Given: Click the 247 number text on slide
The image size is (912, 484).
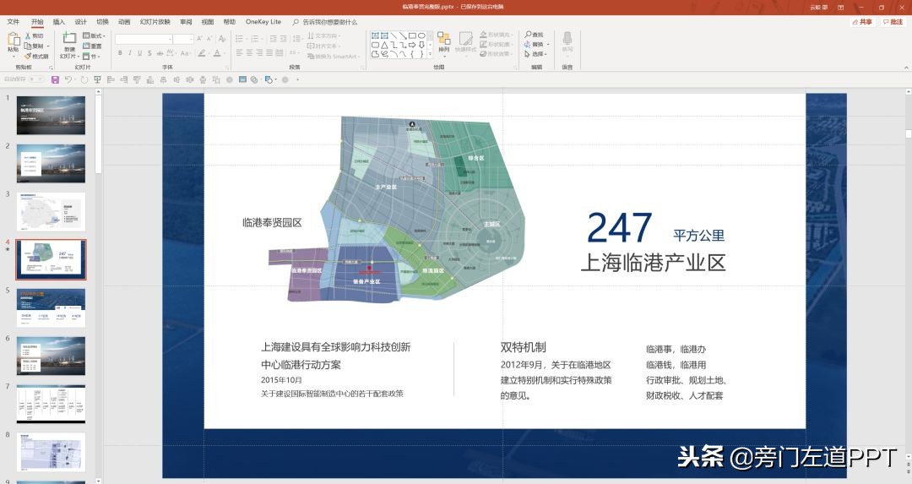Looking at the screenshot, I should [619, 227].
